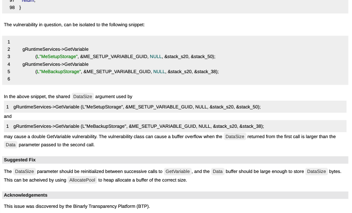Click the DataSize tag before the word 'bytes'
The width and height of the screenshot is (352, 213).
pos(317,172)
